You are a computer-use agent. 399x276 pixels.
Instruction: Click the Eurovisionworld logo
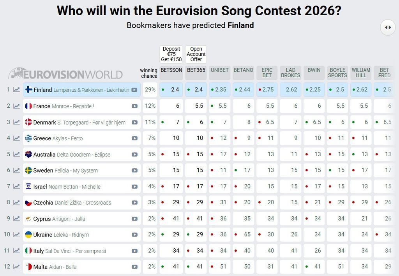(66, 73)
